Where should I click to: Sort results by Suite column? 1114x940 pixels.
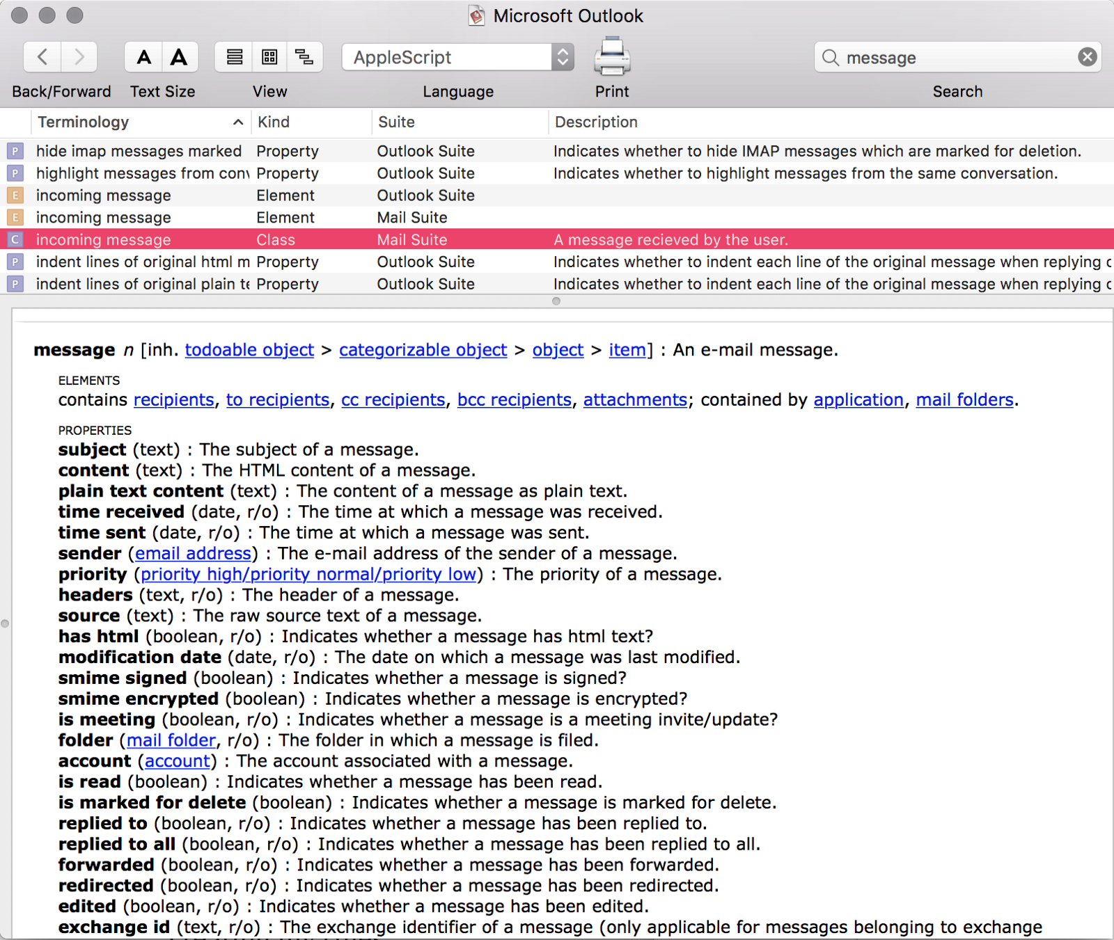pos(460,122)
